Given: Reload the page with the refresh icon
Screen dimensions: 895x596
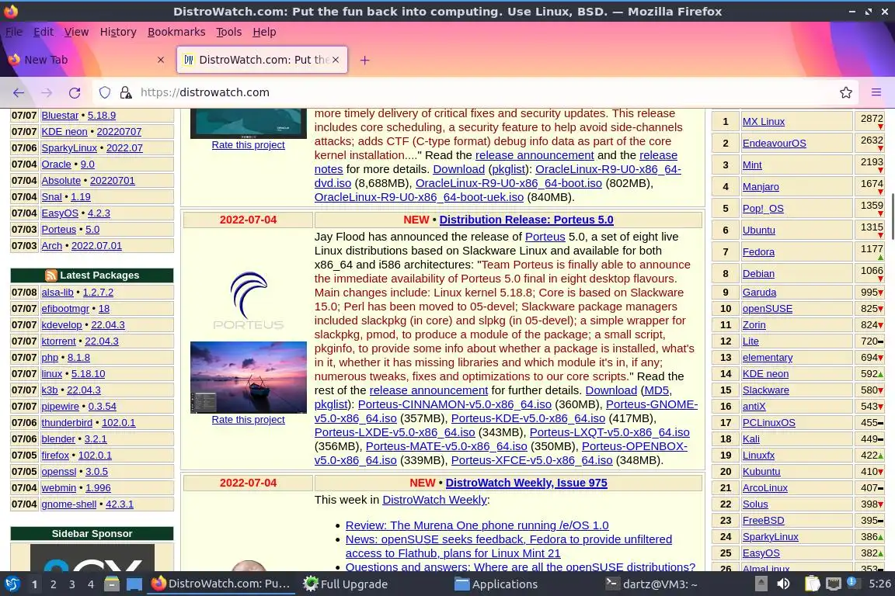Looking at the screenshot, I should click(x=75, y=92).
